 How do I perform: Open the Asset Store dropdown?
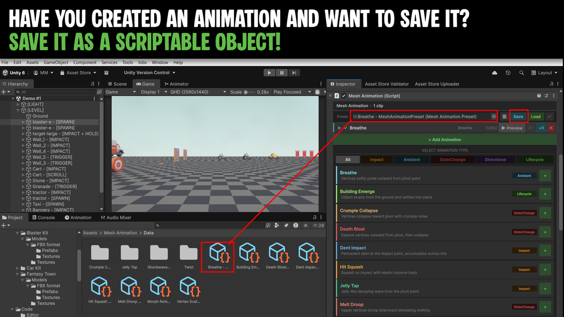(78, 73)
